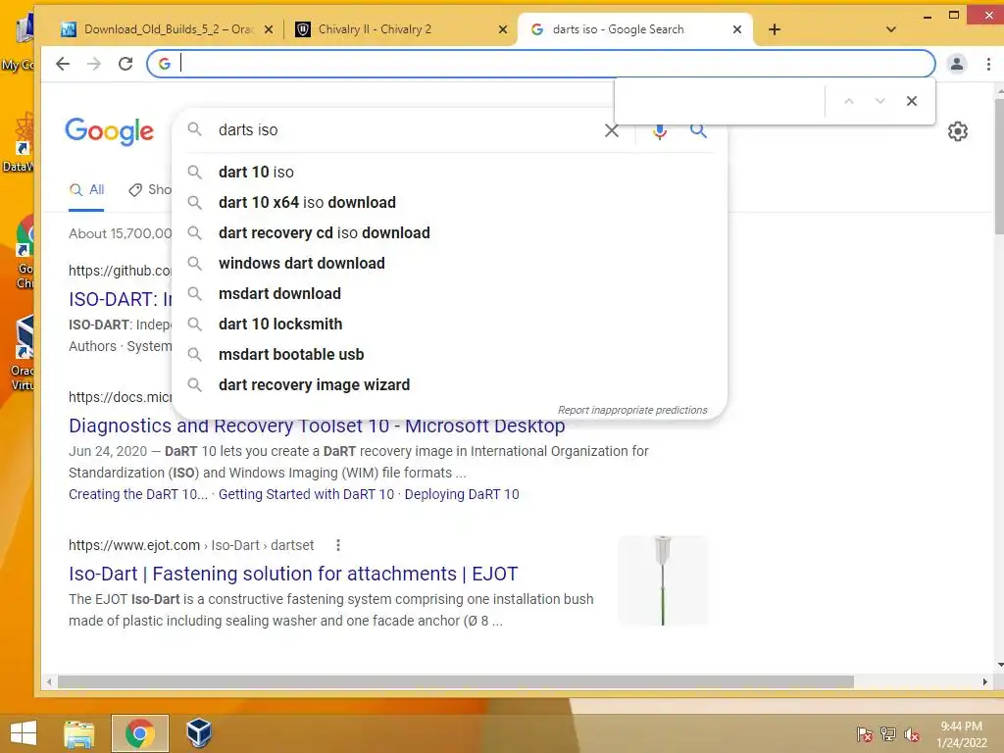Go to the Google logo homepage
Image resolution: width=1004 pixels, height=753 pixels.
coord(110,131)
